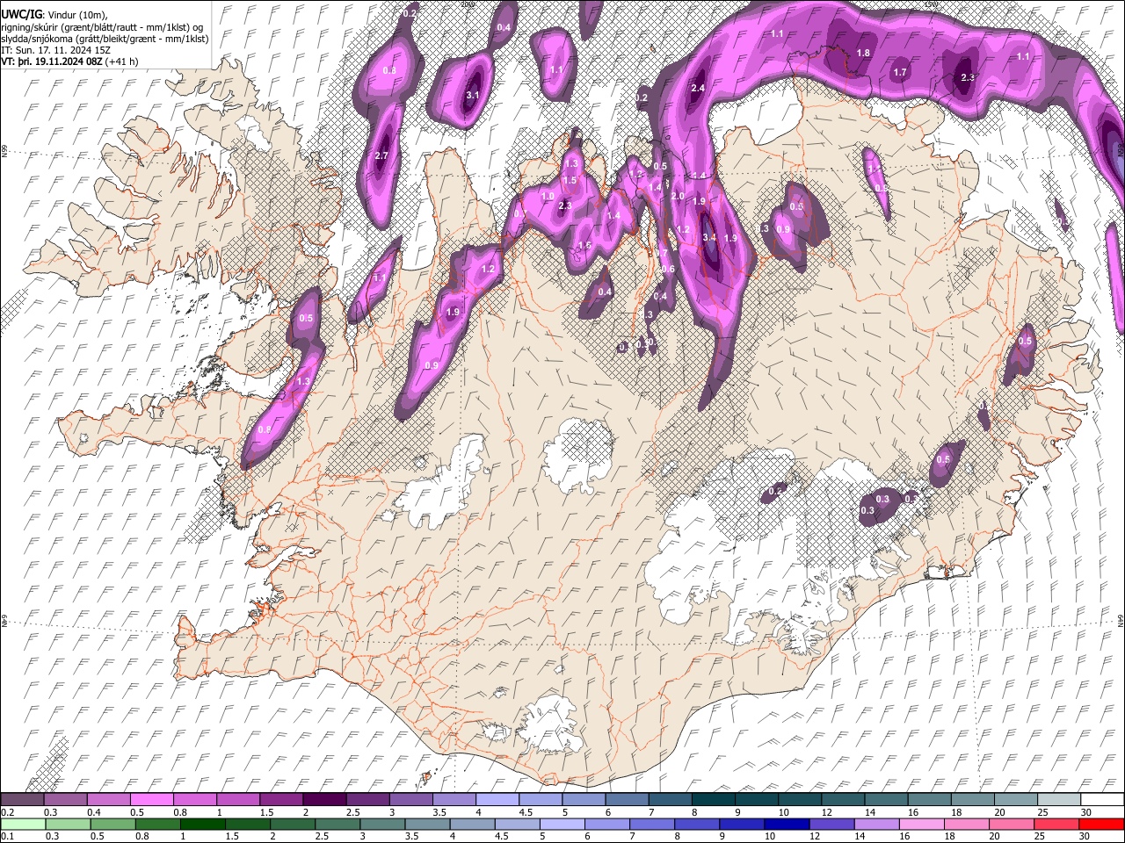1125x843 pixels.
Task: Pick the light pink lower swatch labeled 16
Action: [x=922, y=824]
